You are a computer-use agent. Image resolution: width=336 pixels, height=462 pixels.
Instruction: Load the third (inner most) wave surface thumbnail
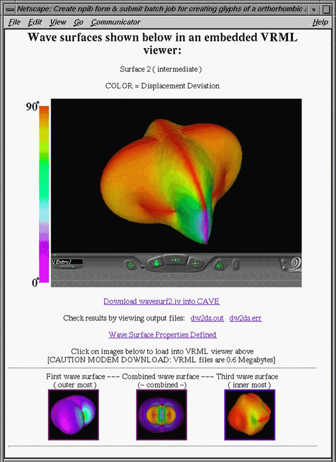tap(250, 415)
